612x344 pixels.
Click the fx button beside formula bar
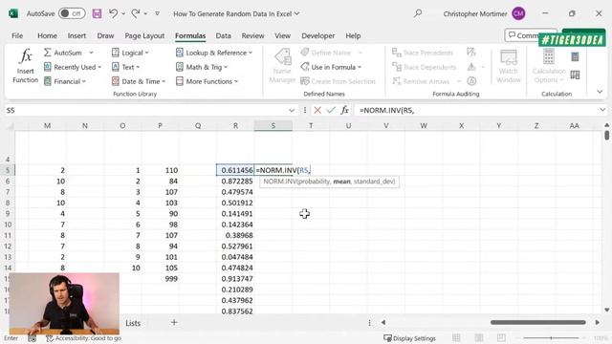pos(344,111)
